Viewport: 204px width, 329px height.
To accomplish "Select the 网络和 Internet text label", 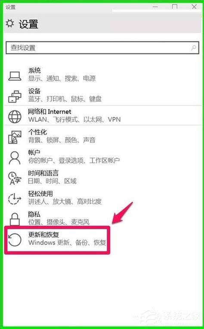I will coord(49,112).
